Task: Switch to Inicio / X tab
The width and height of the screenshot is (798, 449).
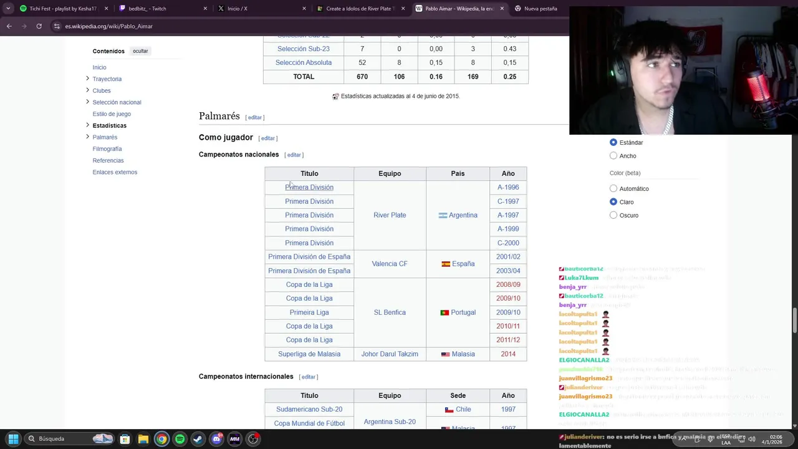Action: [257, 9]
